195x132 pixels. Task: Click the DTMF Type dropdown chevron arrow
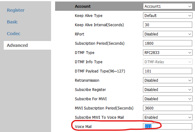coord(190,52)
